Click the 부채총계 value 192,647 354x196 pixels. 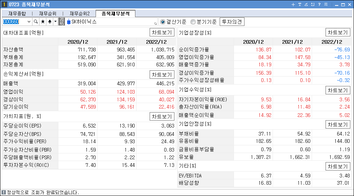coord(87,57)
